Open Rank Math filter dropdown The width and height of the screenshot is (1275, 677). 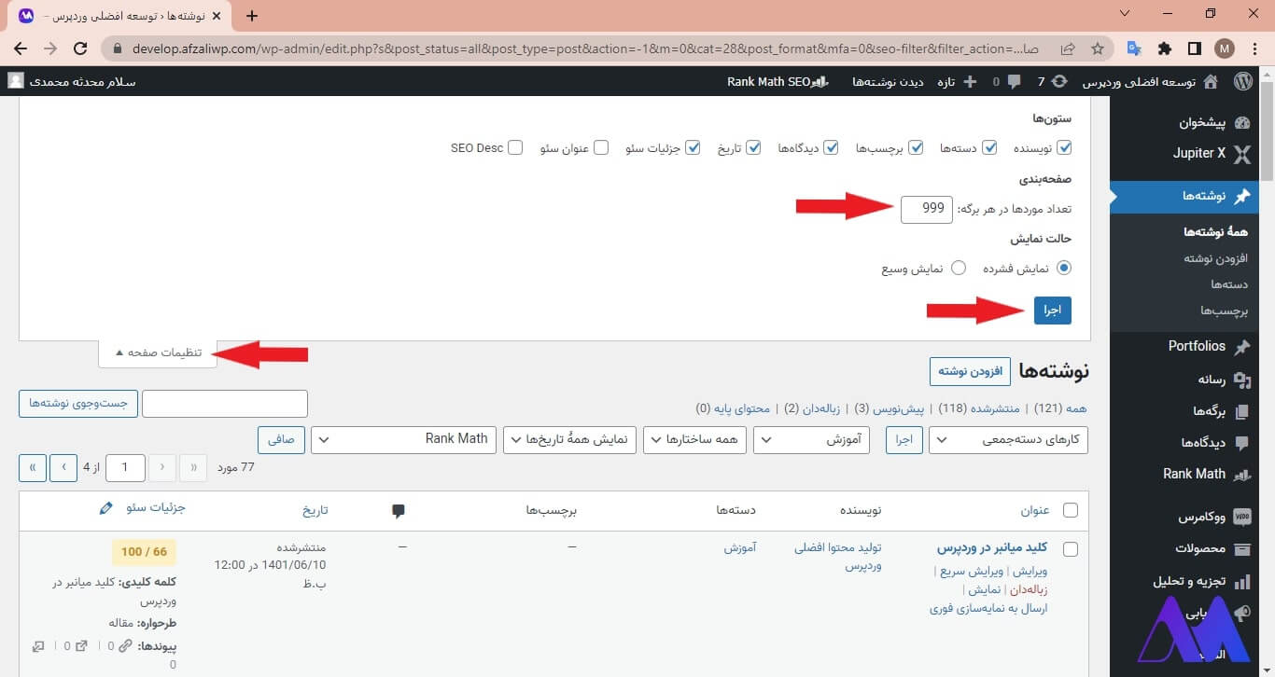coord(404,440)
